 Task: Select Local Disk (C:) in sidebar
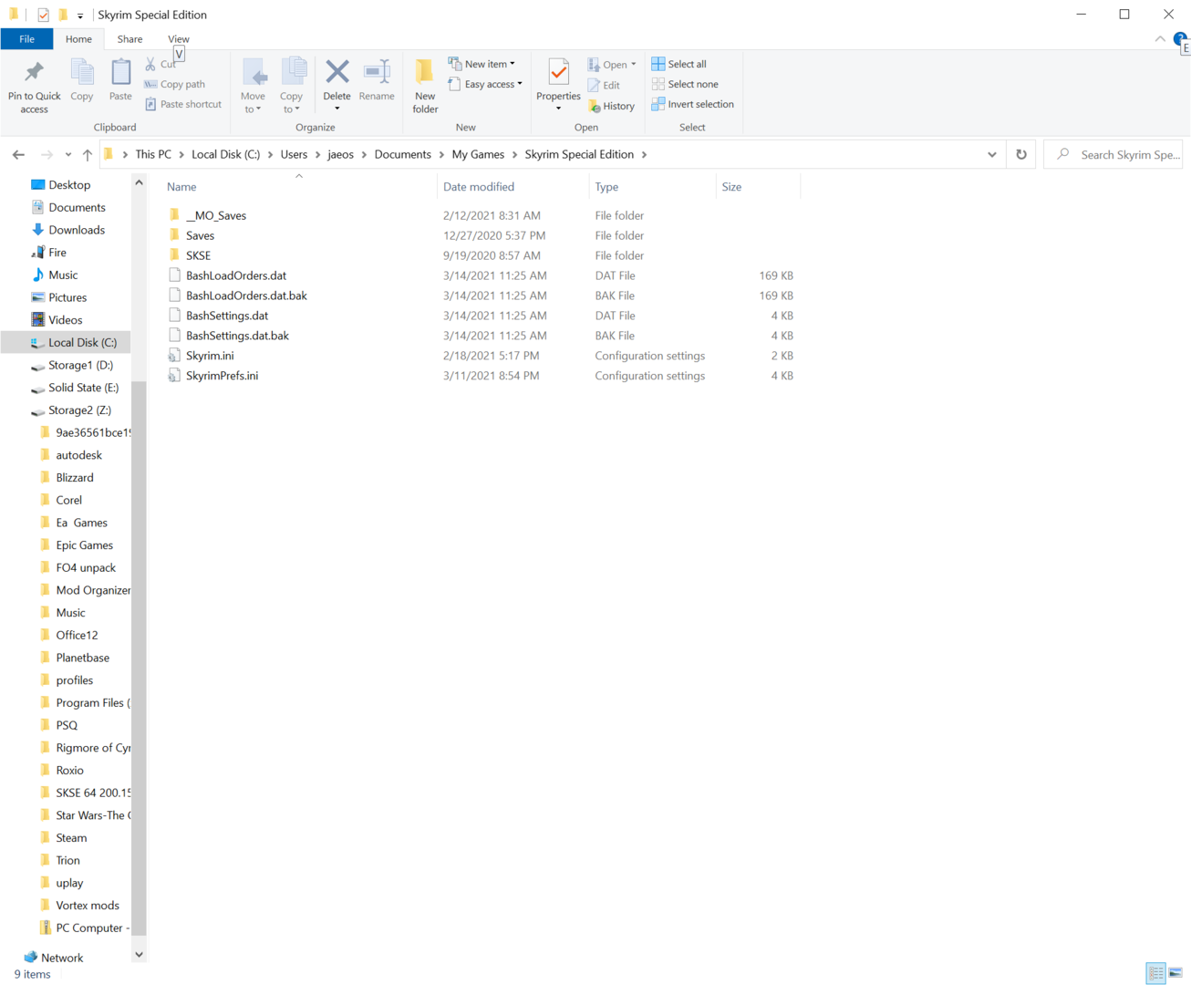coord(82,343)
